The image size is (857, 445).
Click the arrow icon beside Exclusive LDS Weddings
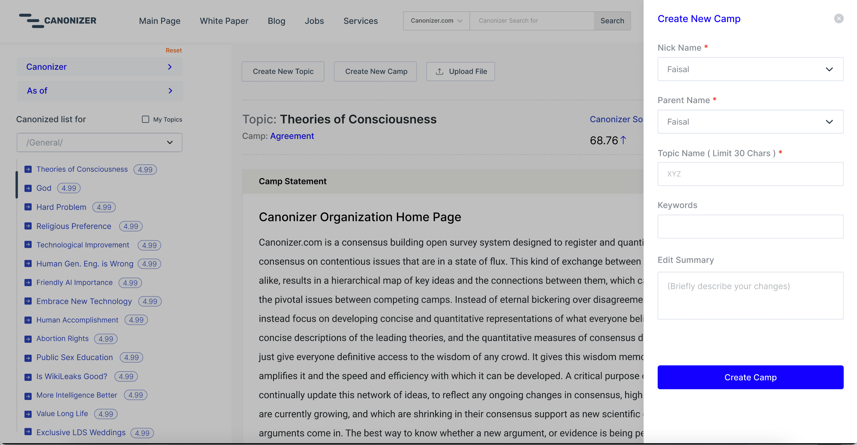click(28, 432)
